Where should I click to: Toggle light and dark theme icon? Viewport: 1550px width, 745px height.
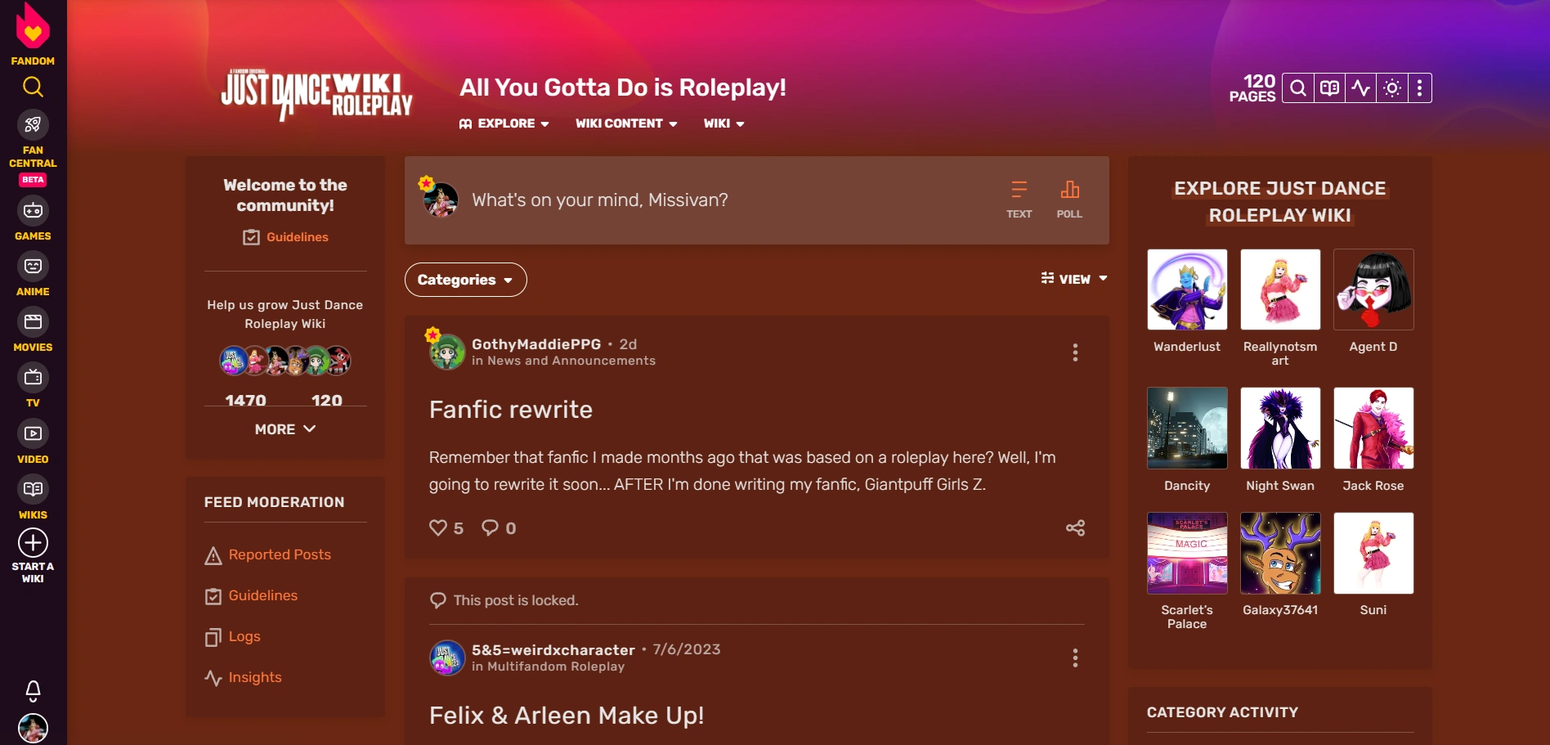(x=1392, y=88)
